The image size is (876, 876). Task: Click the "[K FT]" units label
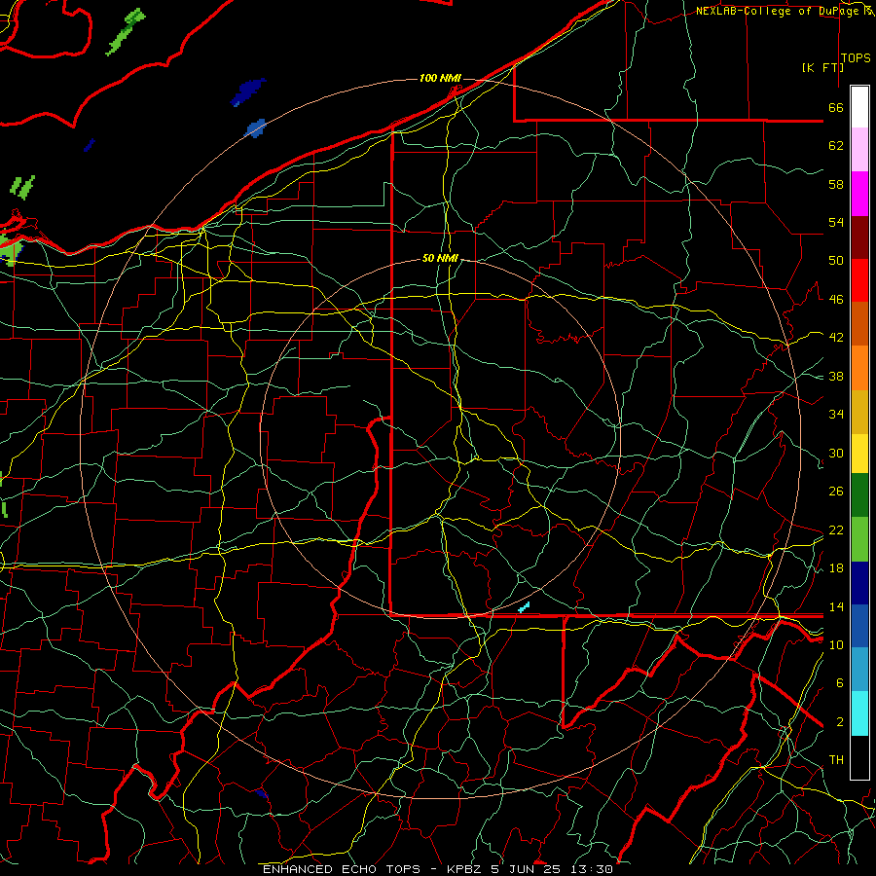point(822,67)
